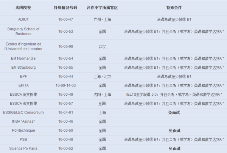Viewport: 227px width, 153px height.
Task: Click the 上海 - 北京 region cell
Action: point(102,76)
